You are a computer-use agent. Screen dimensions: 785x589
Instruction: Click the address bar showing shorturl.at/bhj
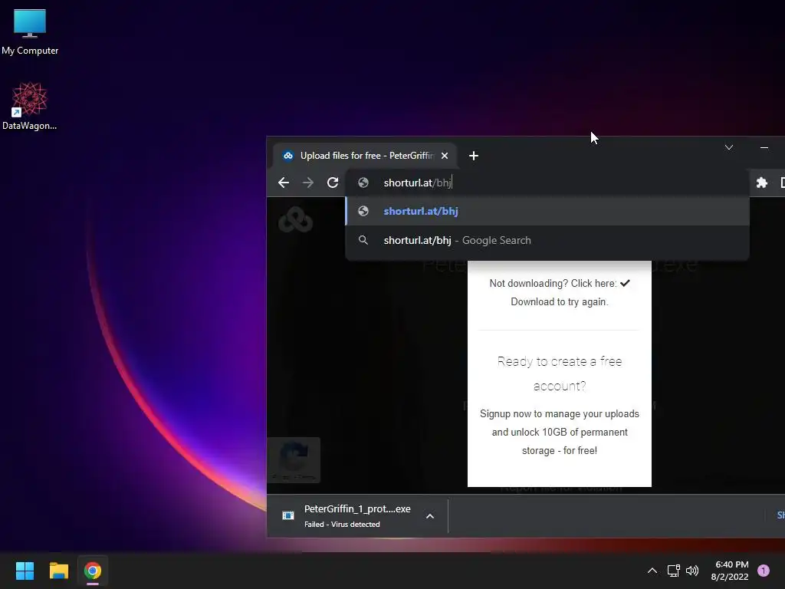[x=547, y=183]
